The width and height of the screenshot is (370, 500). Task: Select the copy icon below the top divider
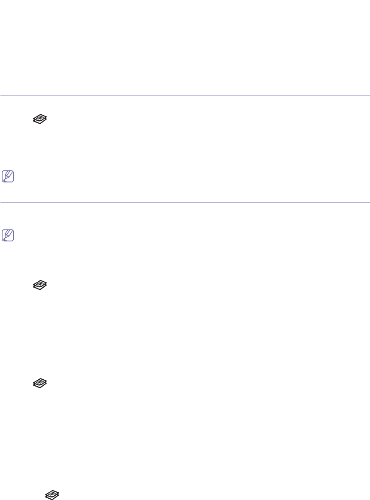(39, 121)
